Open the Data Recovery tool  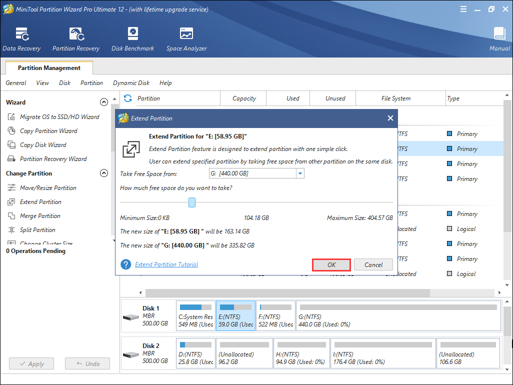click(21, 39)
